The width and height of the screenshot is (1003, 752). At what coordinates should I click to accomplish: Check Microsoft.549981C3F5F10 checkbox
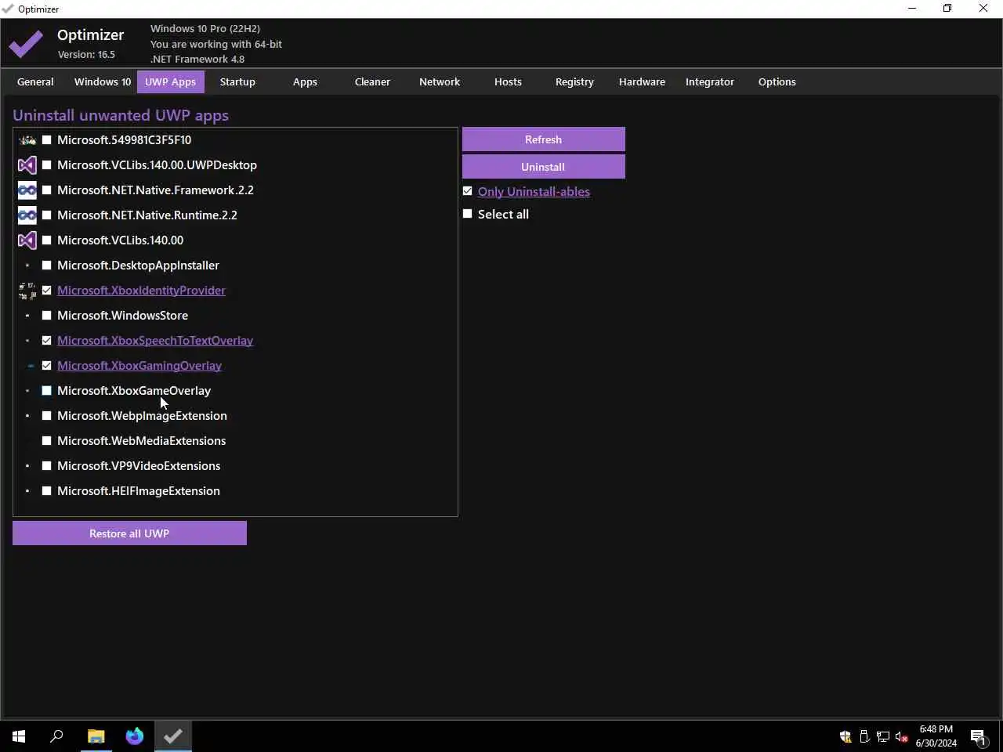[x=46, y=140]
